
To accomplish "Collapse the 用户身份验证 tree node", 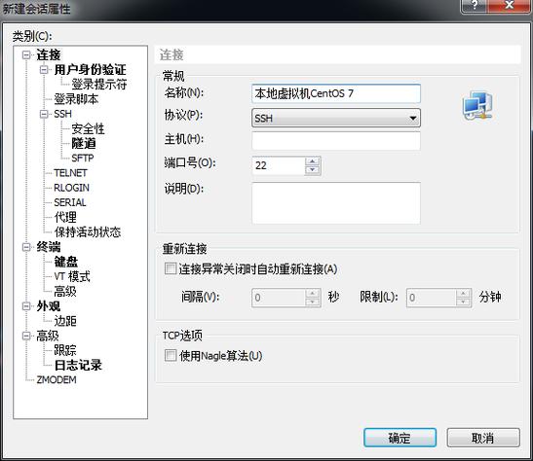I will (44, 70).
